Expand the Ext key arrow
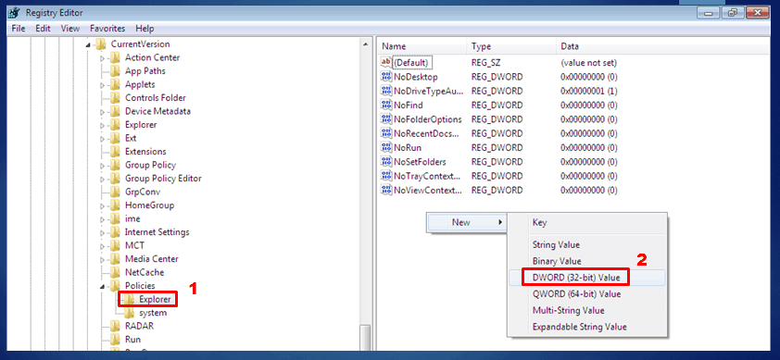 (x=103, y=139)
